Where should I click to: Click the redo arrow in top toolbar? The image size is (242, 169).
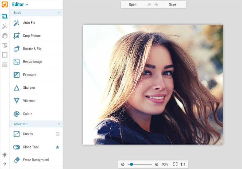click(156, 5)
